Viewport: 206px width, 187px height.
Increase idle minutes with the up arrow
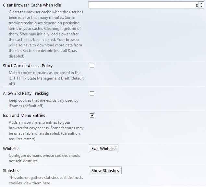(201, 3)
